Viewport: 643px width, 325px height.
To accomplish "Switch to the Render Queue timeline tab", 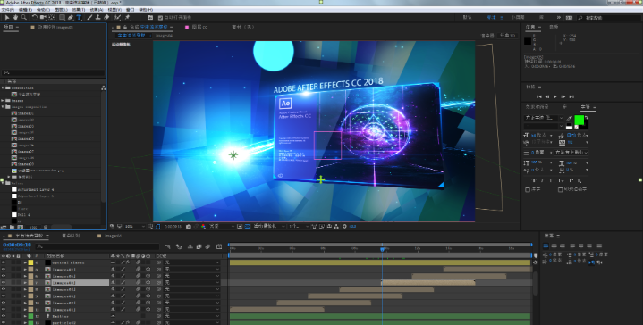I will 71,236.
